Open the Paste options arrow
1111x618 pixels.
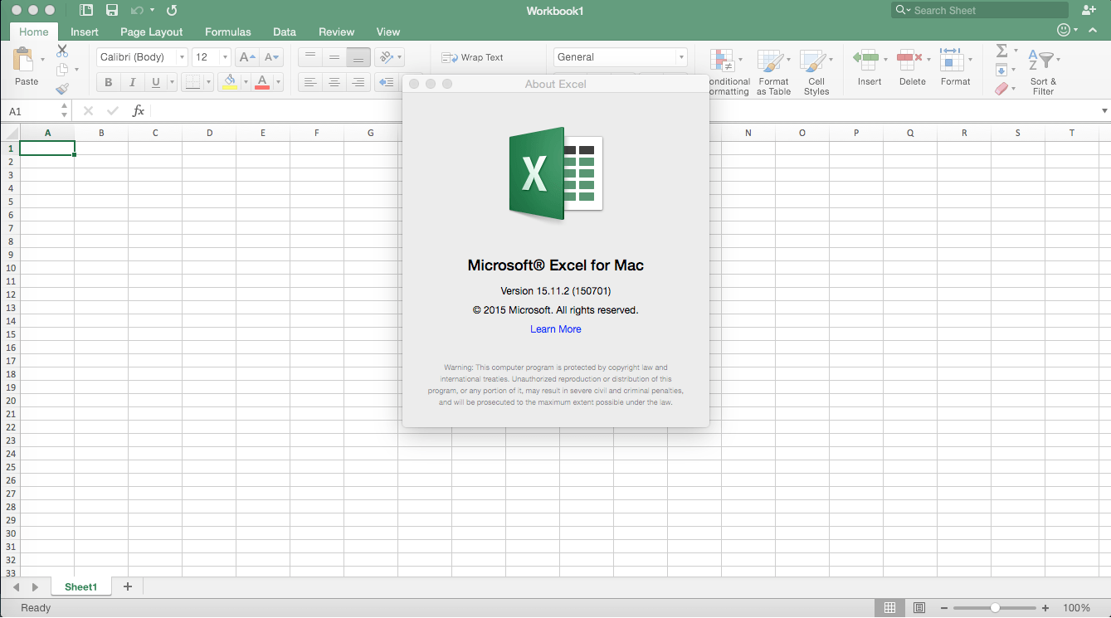coord(42,59)
